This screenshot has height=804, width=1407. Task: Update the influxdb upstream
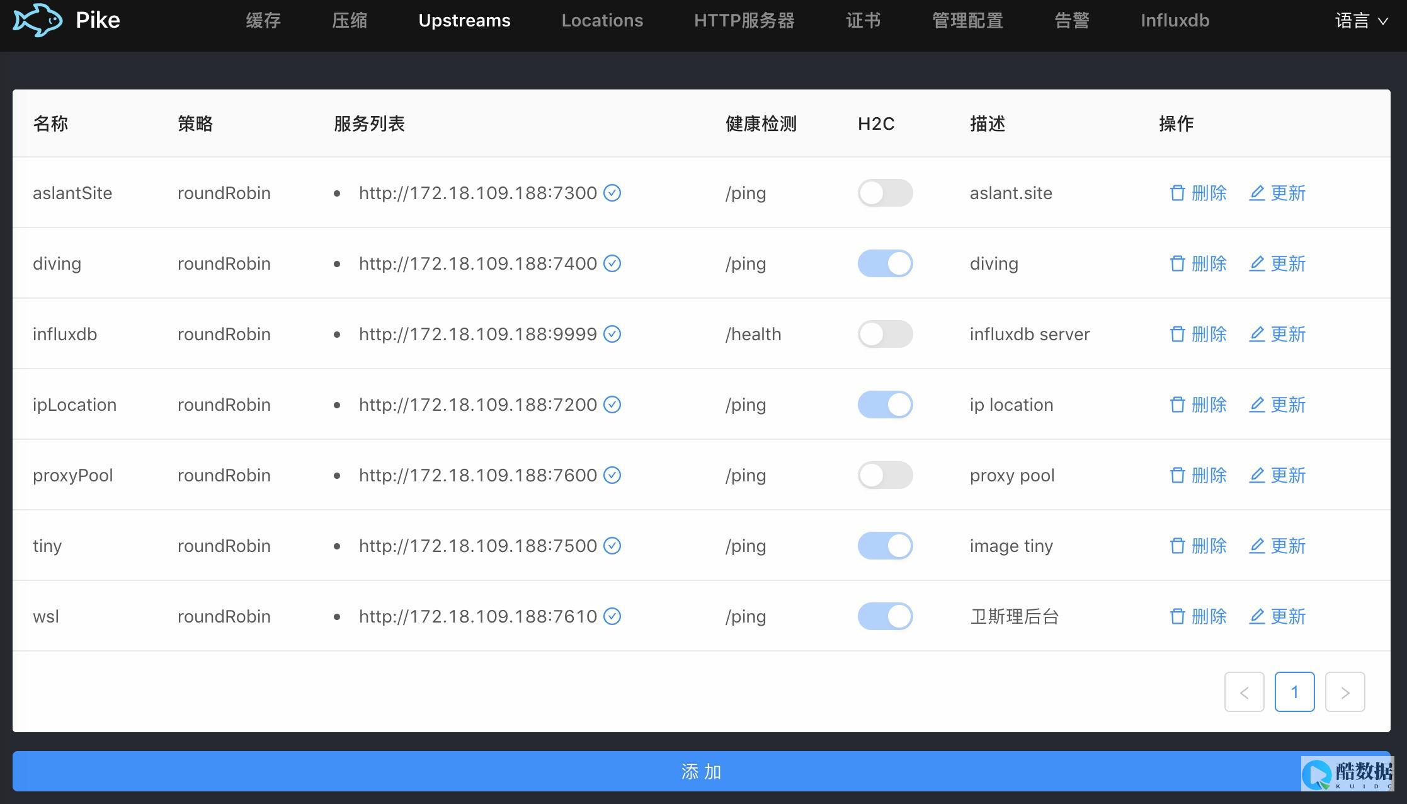(x=1277, y=334)
